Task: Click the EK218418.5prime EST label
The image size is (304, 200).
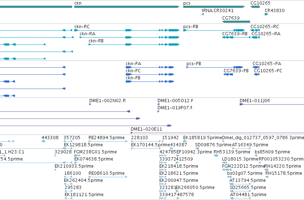Action: [x=179, y=167]
